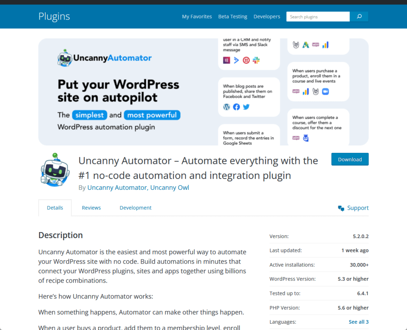Click the plugin banner image
407x330 pixels.
[x=203, y=92]
